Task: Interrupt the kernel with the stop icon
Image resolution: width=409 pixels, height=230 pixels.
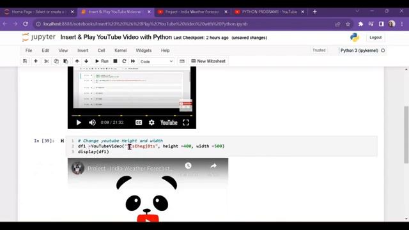Action: [x=115, y=61]
